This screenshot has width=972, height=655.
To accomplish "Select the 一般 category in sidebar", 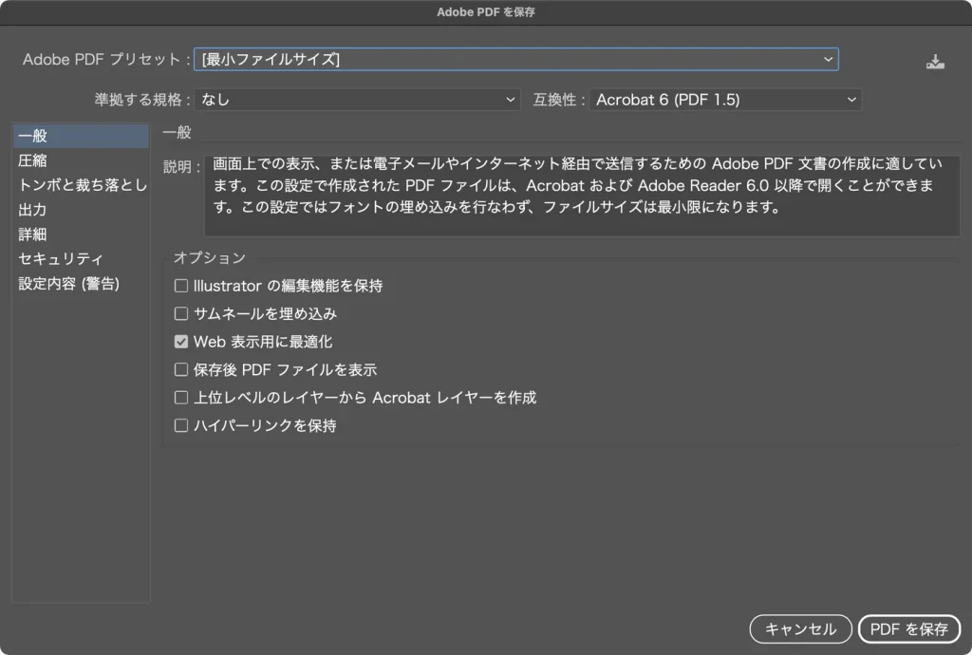I will [81, 136].
